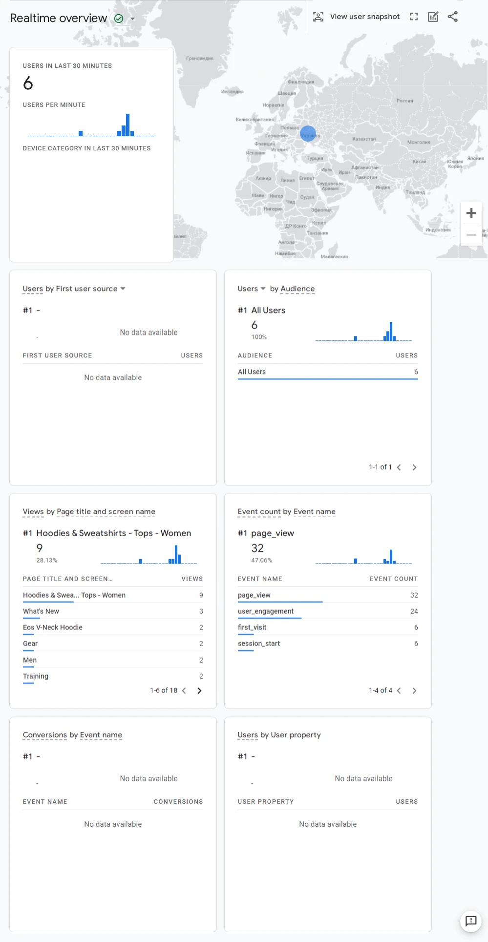
Task: Zoom out on the map
Action: [471, 235]
